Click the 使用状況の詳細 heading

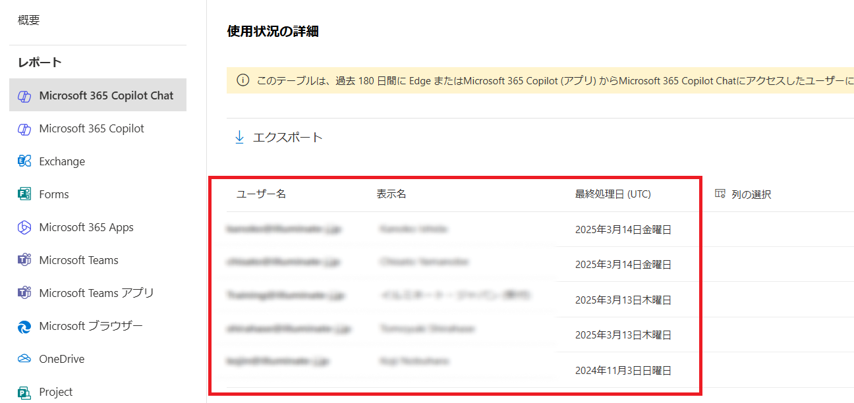(273, 31)
